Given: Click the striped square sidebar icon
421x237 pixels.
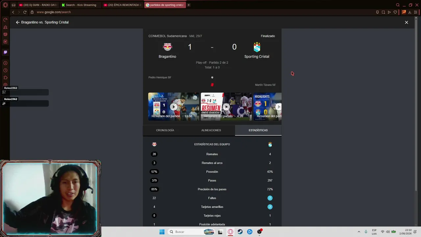Looking at the screenshot, I should click(x=5, y=34).
